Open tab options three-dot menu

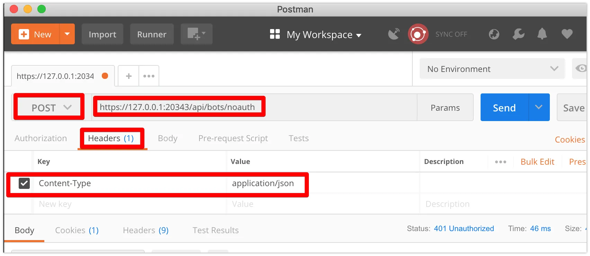149,76
